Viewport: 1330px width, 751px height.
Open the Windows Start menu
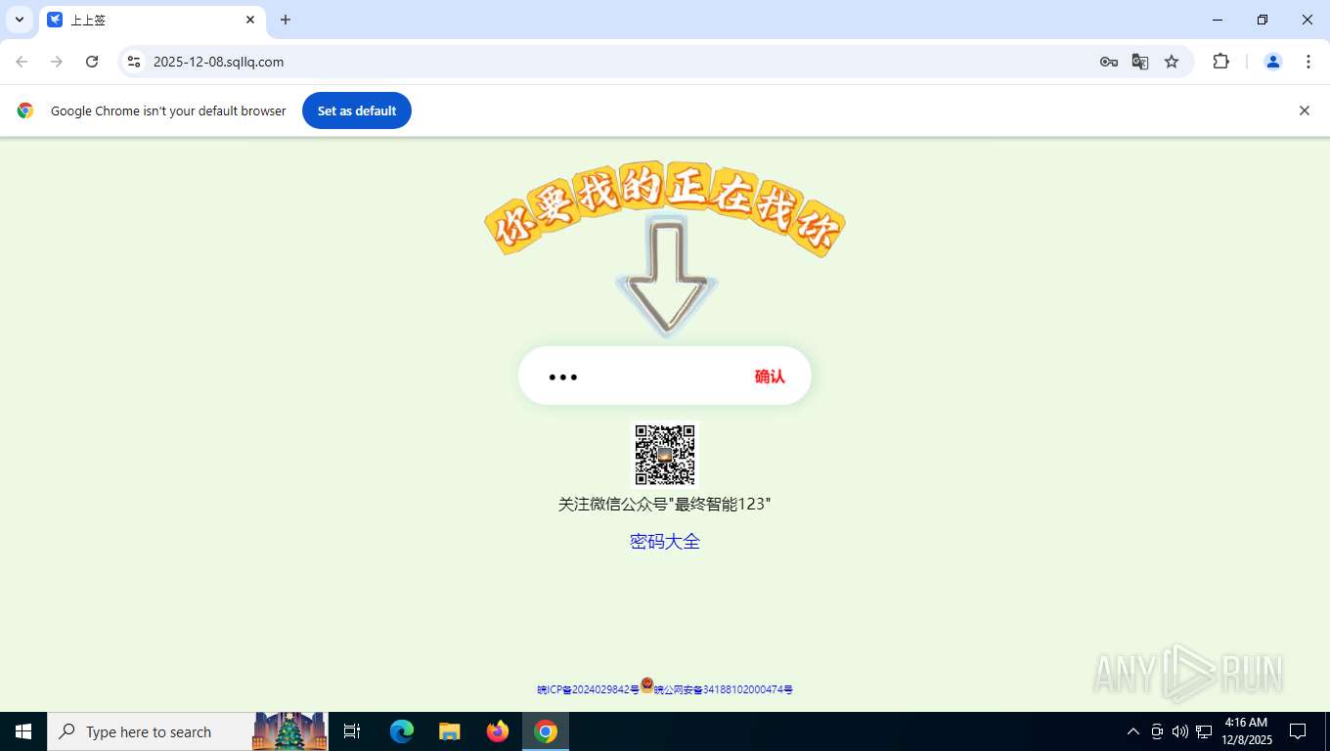(x=23, y=731)
